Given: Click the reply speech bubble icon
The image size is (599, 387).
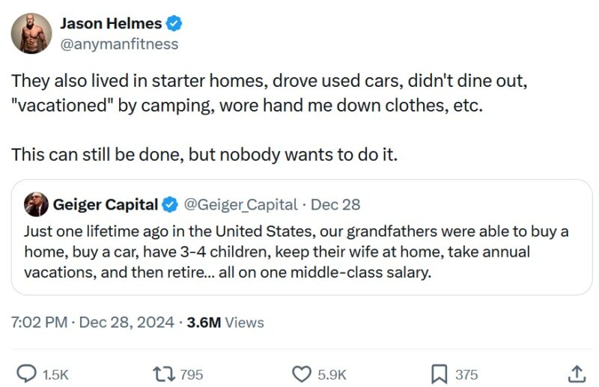Looking at the screenshot, I should click(27, 374).
